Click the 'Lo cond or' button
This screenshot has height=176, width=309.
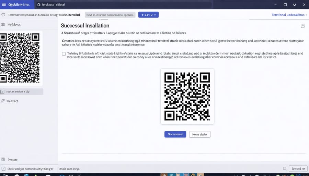coord(298,168)
